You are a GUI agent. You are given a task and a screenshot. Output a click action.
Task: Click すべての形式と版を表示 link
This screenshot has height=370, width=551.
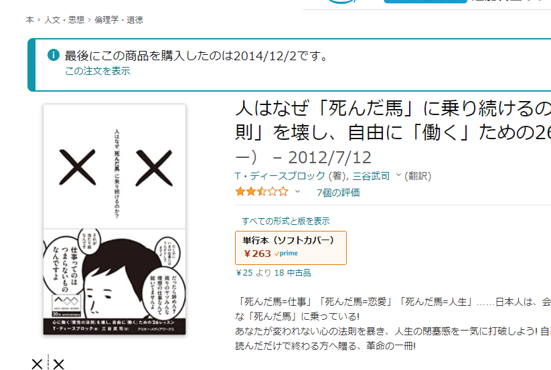(285, 221)
